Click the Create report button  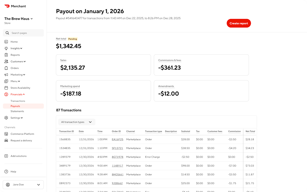pyautogui.click(x=239, y=23)
